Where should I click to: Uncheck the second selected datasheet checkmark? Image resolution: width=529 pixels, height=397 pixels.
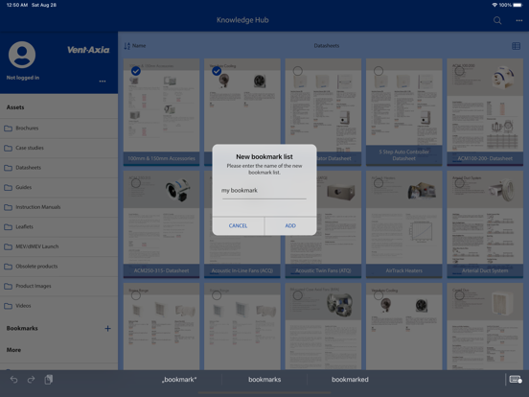217,71
